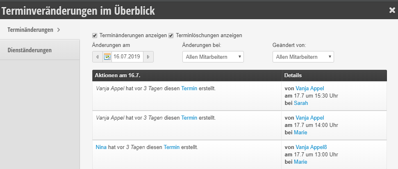Open Marie link for 14:00 appointment
Screen dimensions: 398x169
point(300,132)
